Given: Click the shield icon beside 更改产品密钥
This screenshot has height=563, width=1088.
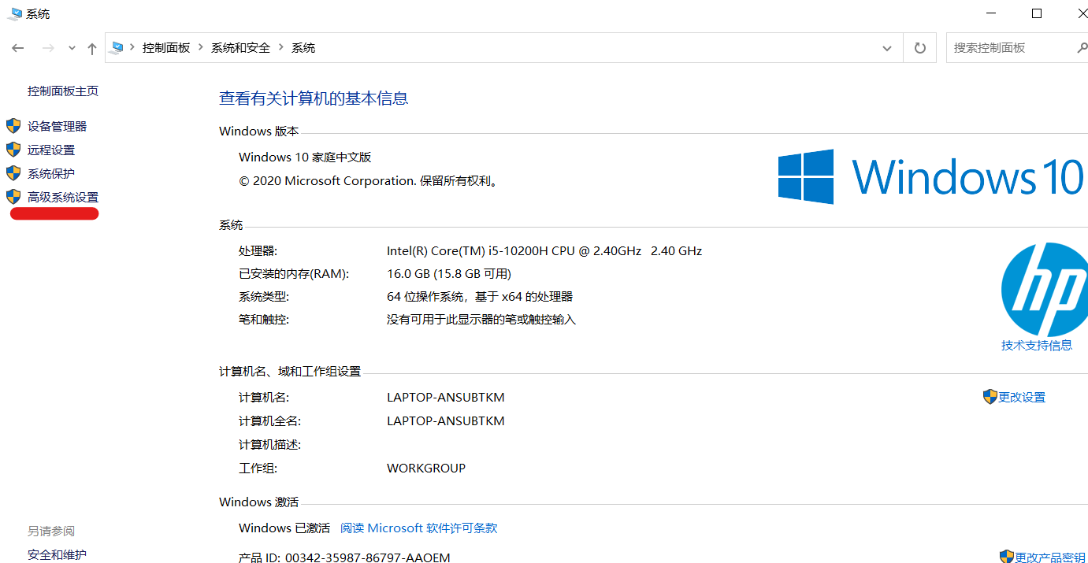Looking at the screenshot, I should tap(1007, 557).
